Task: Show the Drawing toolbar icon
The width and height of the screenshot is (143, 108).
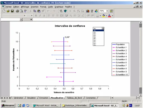Action: [x=96, y=11]
